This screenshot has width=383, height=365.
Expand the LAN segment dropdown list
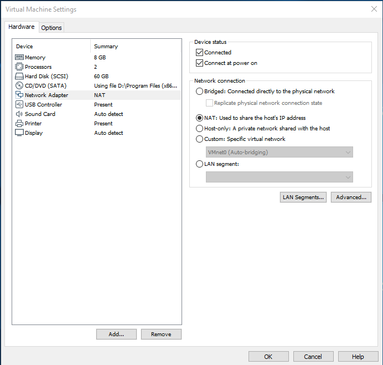click(x=280, y=177)
